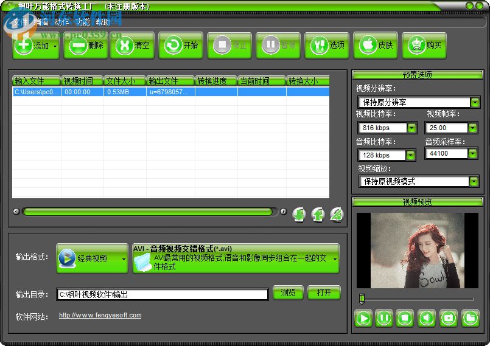The image size is (490, 346).
Task: Click the 视频时间 column header
Action: [82, 81]
